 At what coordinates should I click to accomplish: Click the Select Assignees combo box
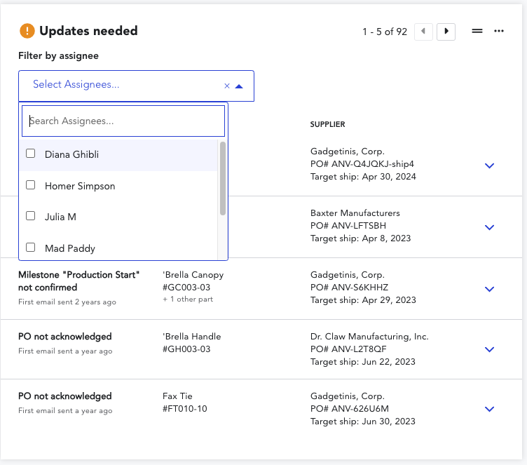click(x=136, y=86)
